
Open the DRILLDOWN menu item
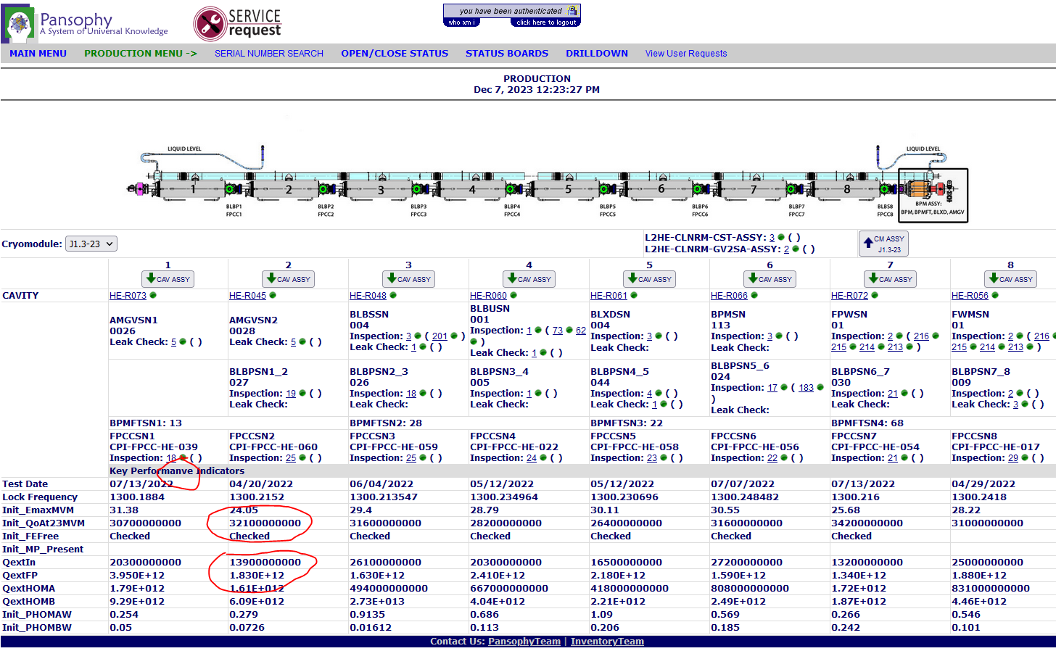point(596,54)
